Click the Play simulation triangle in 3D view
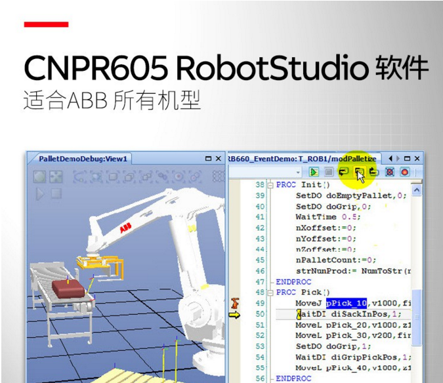The image size is (443, 383). [40, 193]
